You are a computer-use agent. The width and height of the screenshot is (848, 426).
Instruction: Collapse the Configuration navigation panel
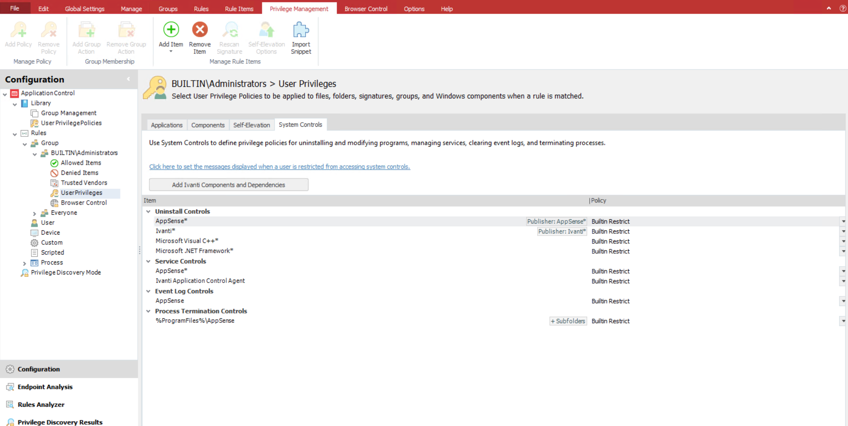click(x=128, y=79)
